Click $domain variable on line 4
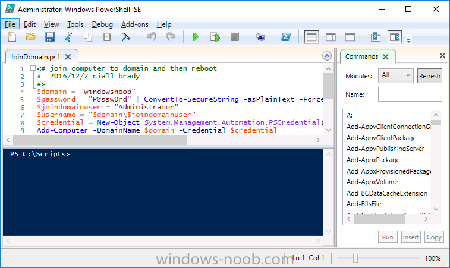This screenshot has height=268, width=450. click(52, 92)
